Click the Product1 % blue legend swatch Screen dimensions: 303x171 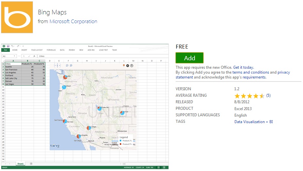(x=120, y=141)
